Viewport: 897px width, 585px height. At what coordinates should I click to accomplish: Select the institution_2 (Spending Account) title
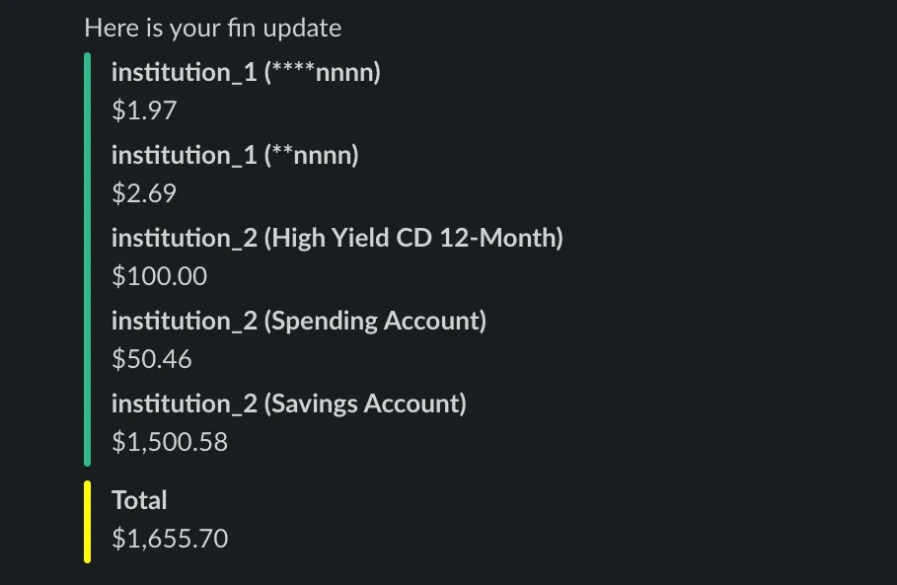tap(299, 321)
